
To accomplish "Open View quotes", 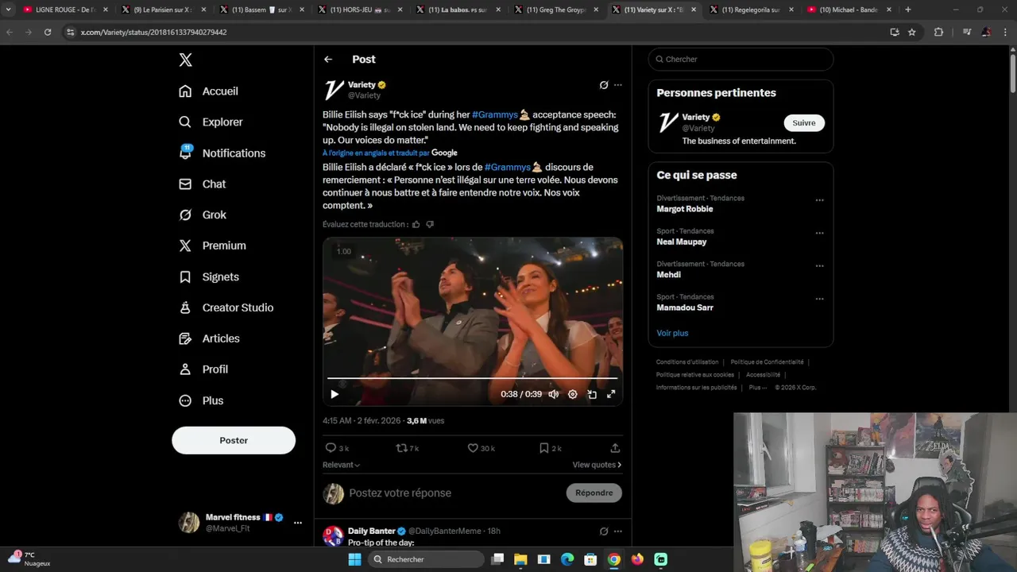I will (597, 465).
